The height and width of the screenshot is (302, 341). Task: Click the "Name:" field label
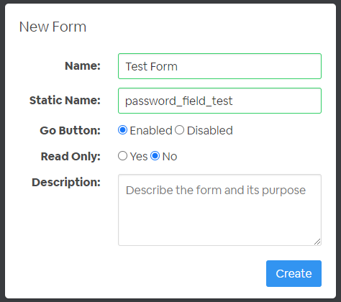coord(83,66)
